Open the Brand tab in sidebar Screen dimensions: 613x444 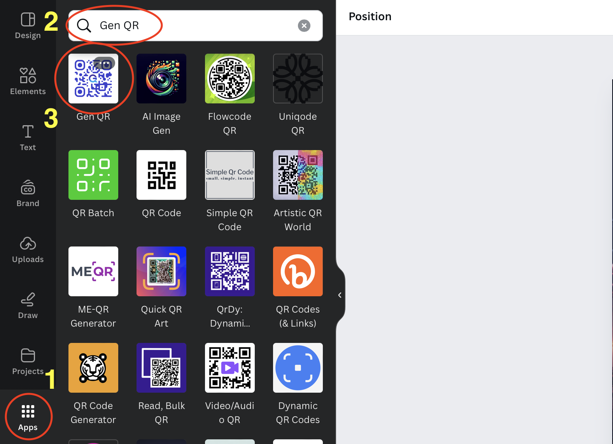(x=28, y=194)
